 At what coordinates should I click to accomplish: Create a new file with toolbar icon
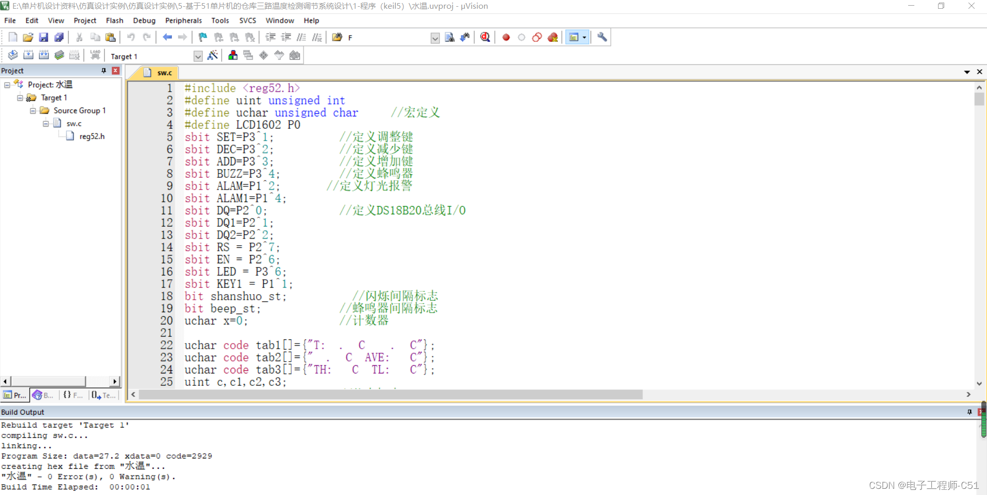click(x=13, y=37)
